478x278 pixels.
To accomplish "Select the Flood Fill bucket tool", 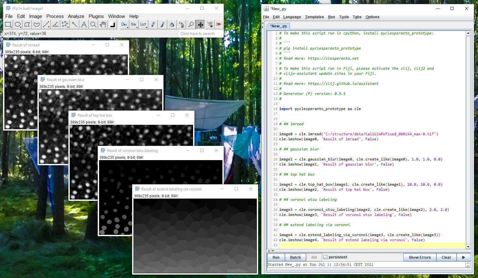I will tap(172, 24).
